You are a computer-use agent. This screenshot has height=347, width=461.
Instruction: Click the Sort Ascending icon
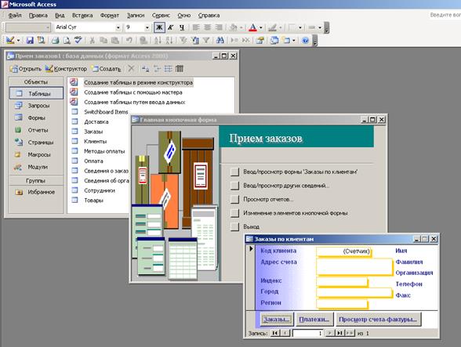point(158,40)
